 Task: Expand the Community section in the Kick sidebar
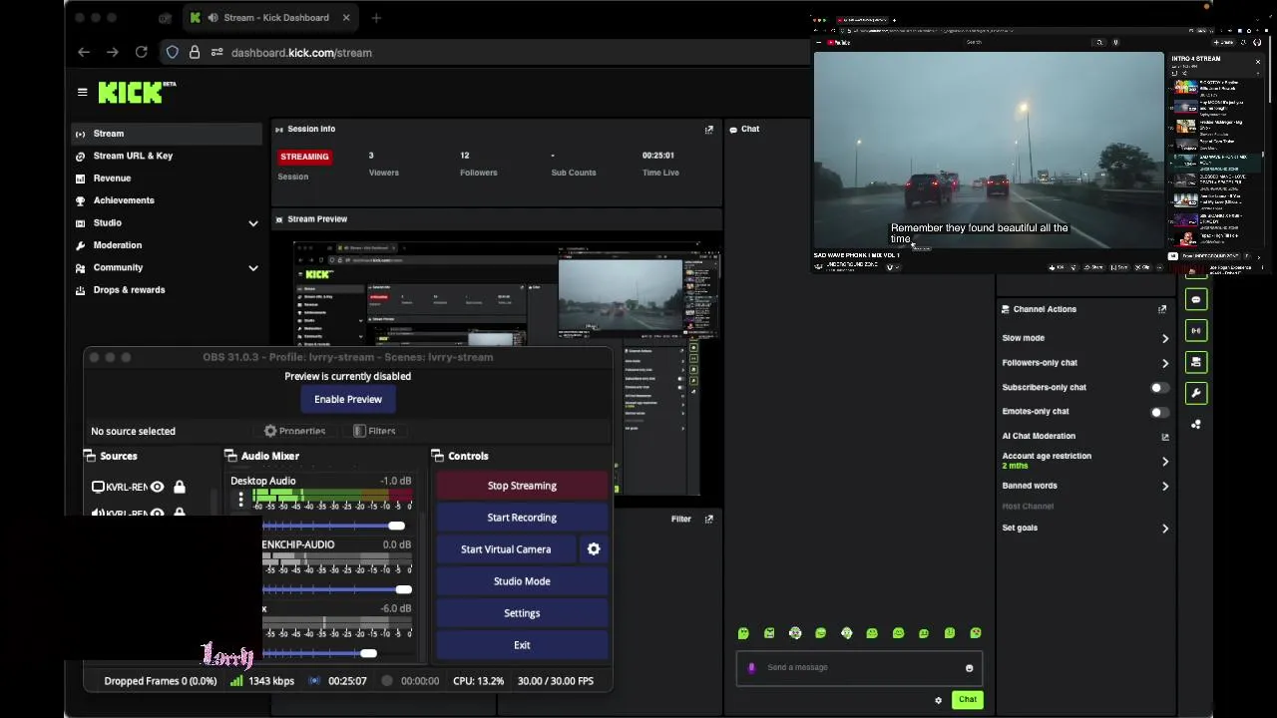click(x=253, y=268)
